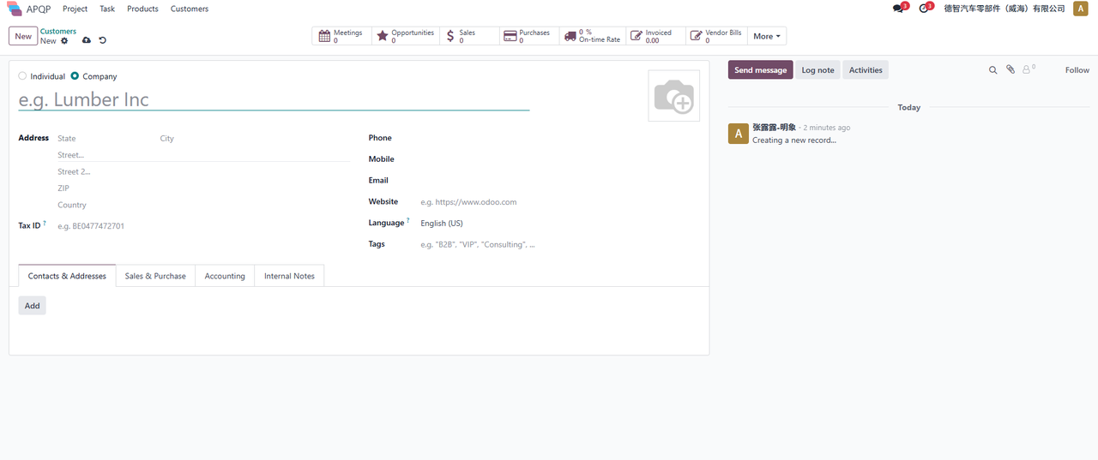1098x460 pixels.
Task: Show followers via the person icon
Action: 1027,70
